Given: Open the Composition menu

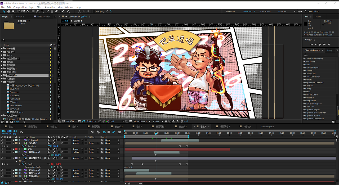Looking at the screenshot, I should point(20,7).
